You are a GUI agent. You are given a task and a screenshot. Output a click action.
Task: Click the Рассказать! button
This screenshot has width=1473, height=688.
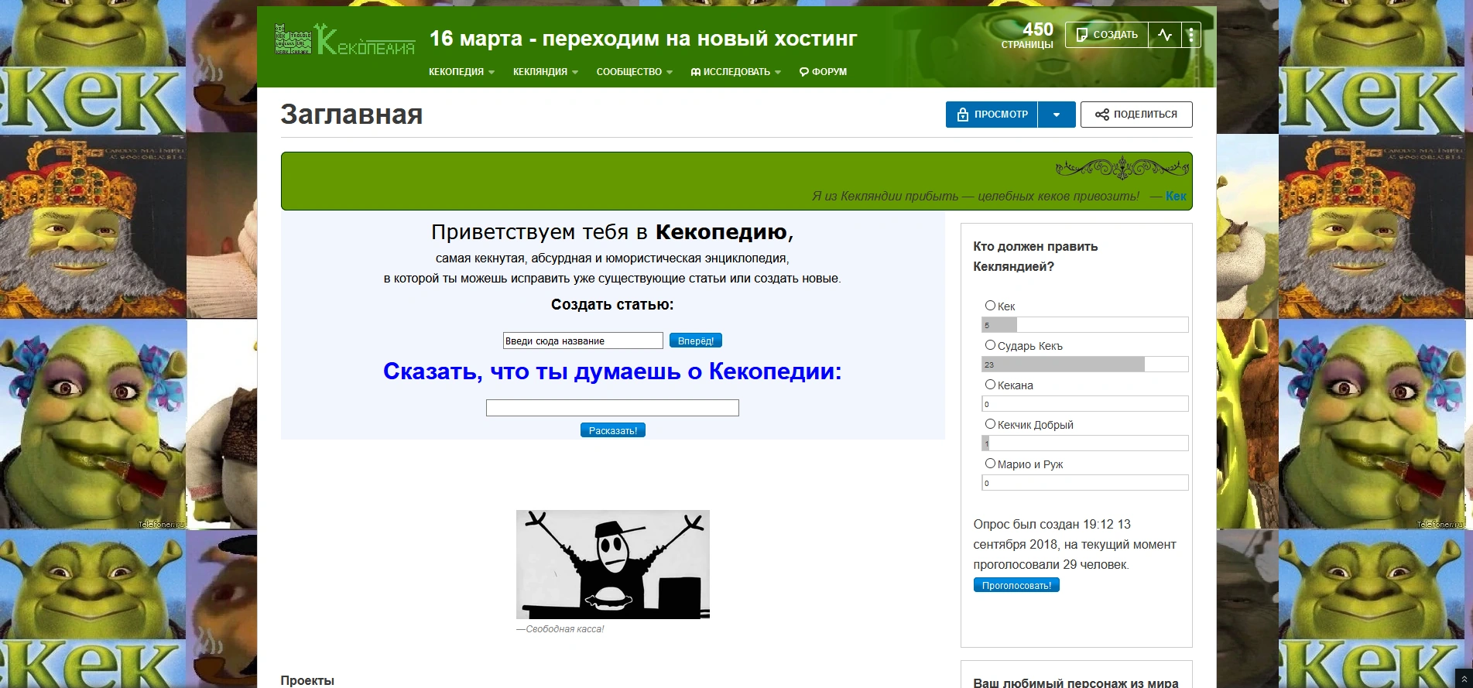click(x=613, y=430)
